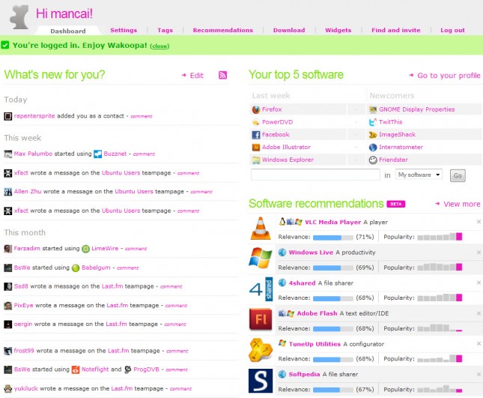Click the Windows Live flag logo
Viewport: 483px width, 398px height.
point(261,258)
